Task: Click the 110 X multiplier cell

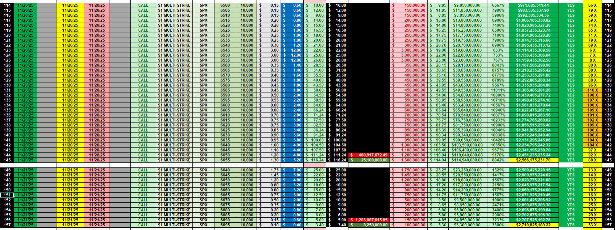Action: 592,90
